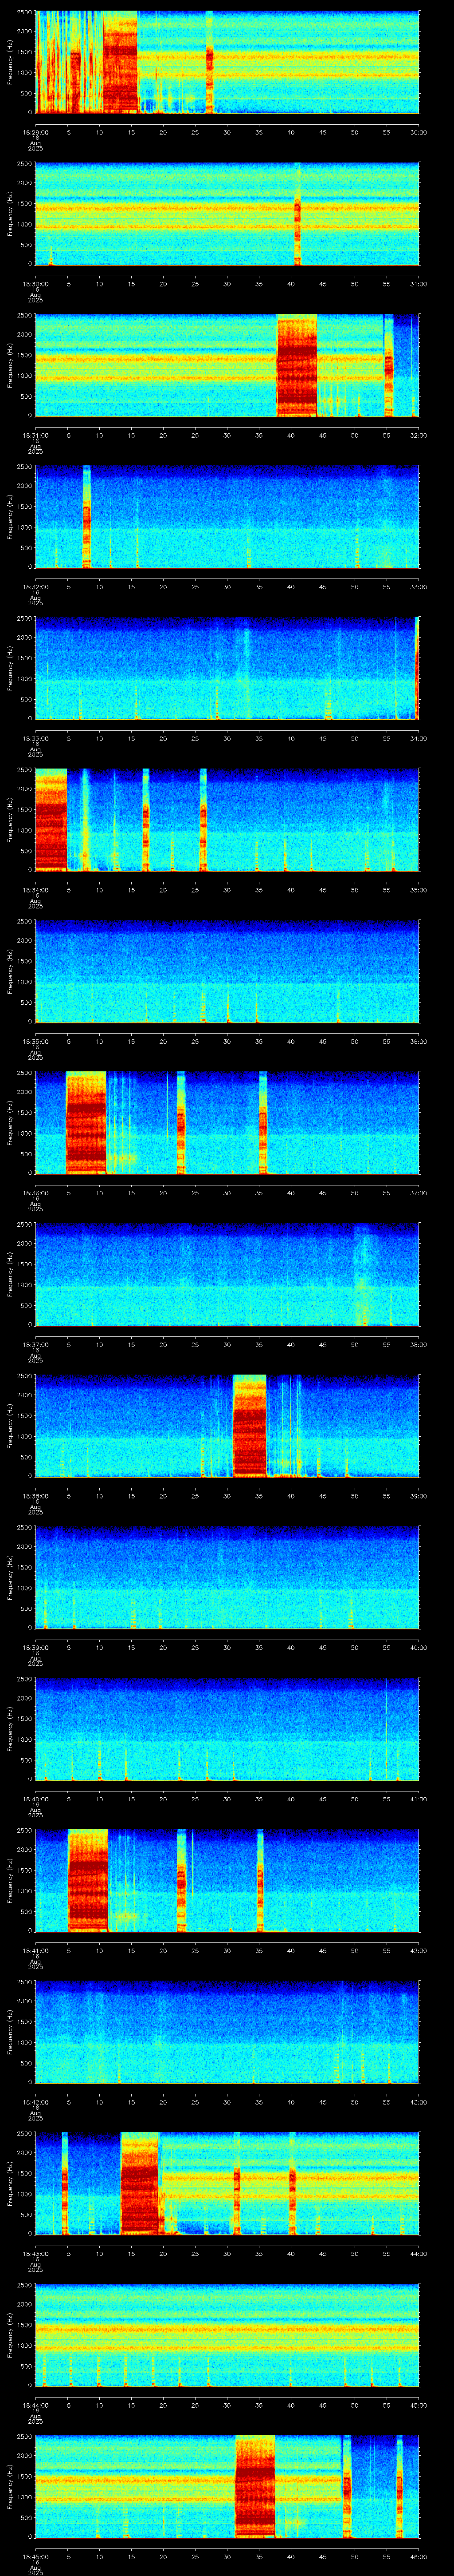The width and height of the screenshot is (454, 2576).
Task: Click the '2500' frequency tick on 18:44:00 spectrogram
Action: point(25,2285)
